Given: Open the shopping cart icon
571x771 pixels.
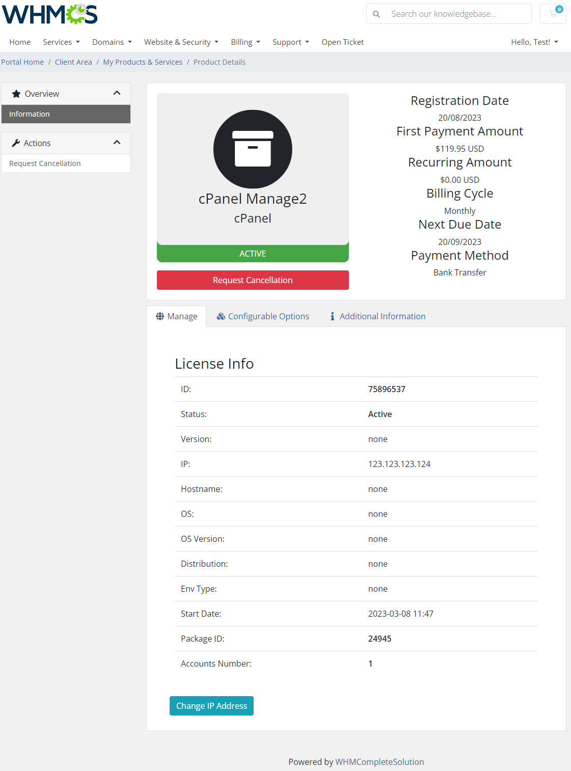Looking at the screenshot, I should 553,14.
